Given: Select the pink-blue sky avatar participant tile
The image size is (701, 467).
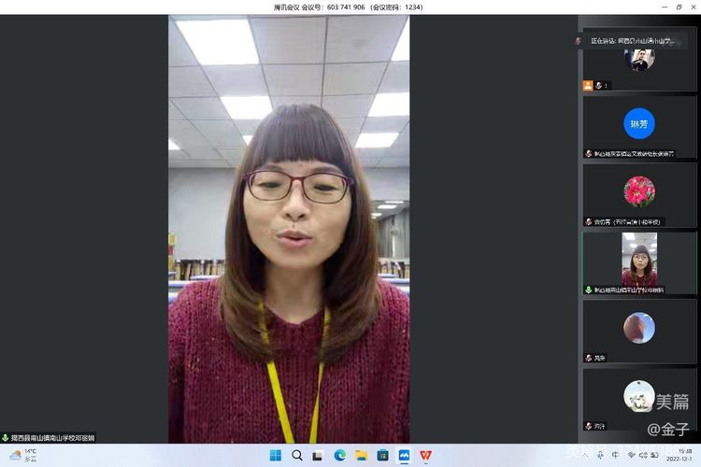Looking at the screenshot, I should (x=639, y=332).
